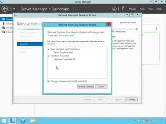Click the Action Center flag in tray
Viewport: 166px width, 124px height.
coord(139,121)
